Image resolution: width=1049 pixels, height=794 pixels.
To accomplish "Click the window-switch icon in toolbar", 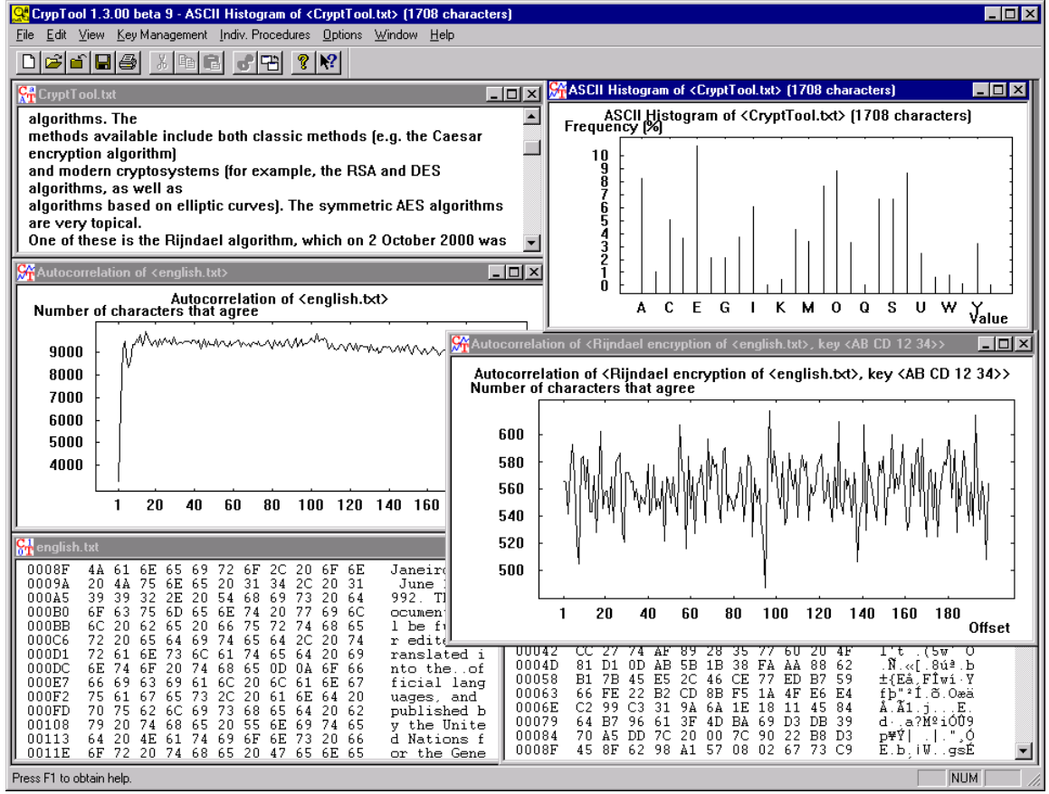I will pyautogui.click(x=271, y=62).
